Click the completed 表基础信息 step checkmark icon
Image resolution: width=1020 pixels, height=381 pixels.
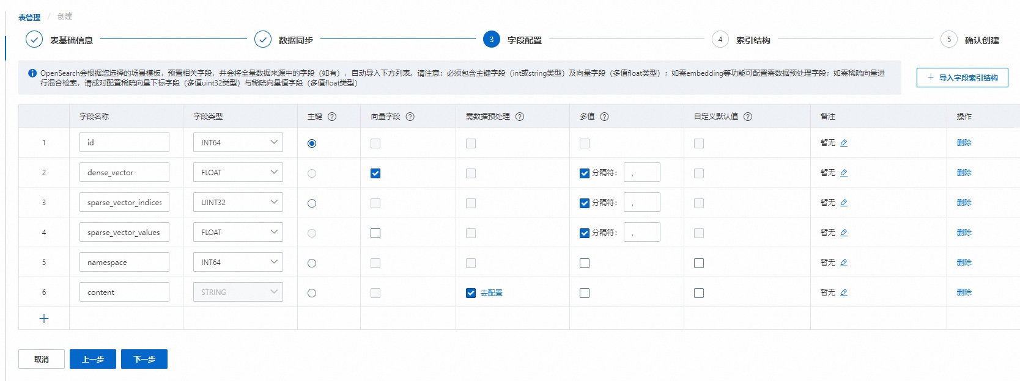click(34, 40)
